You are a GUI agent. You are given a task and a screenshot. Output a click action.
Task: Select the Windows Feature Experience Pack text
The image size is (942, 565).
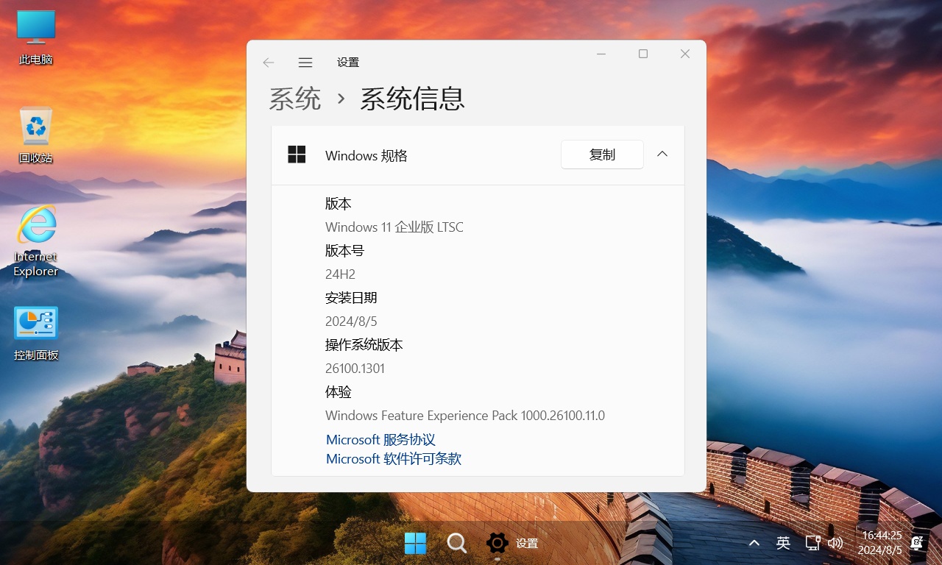[465, 416]
